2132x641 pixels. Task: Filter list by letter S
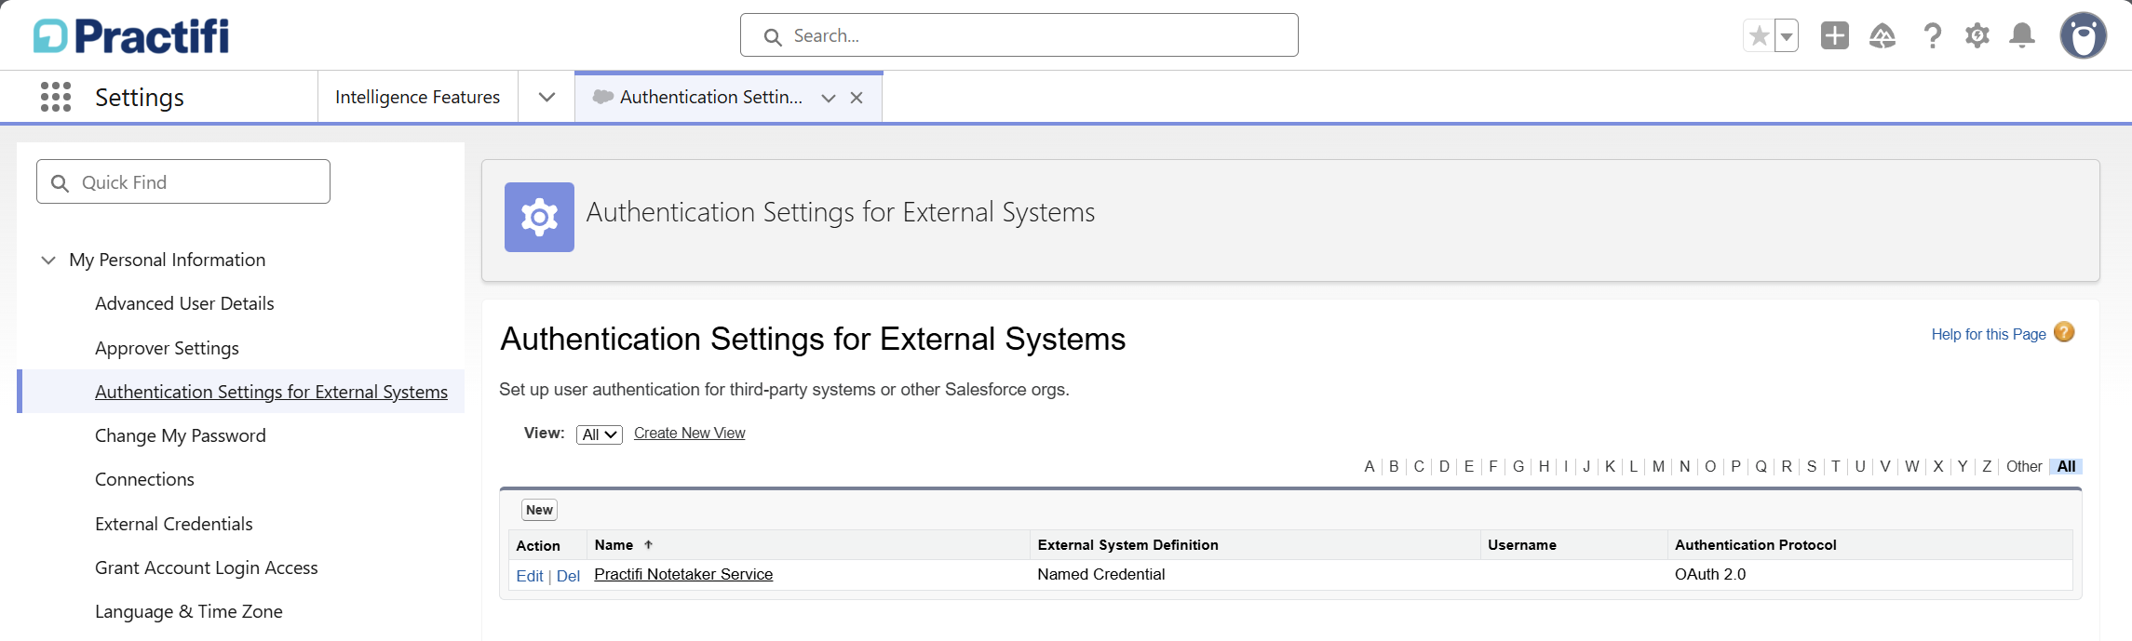point(1812,466)
